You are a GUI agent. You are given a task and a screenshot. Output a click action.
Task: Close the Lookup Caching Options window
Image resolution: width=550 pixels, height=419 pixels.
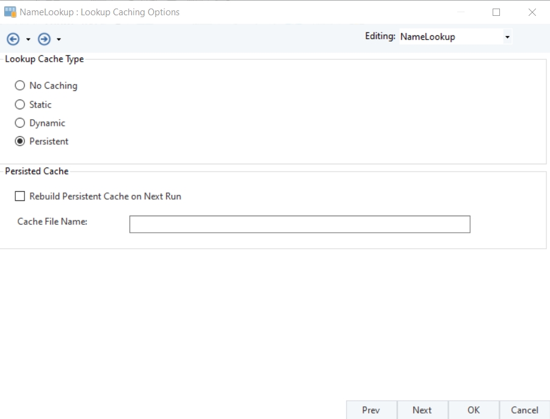point(532,12)
